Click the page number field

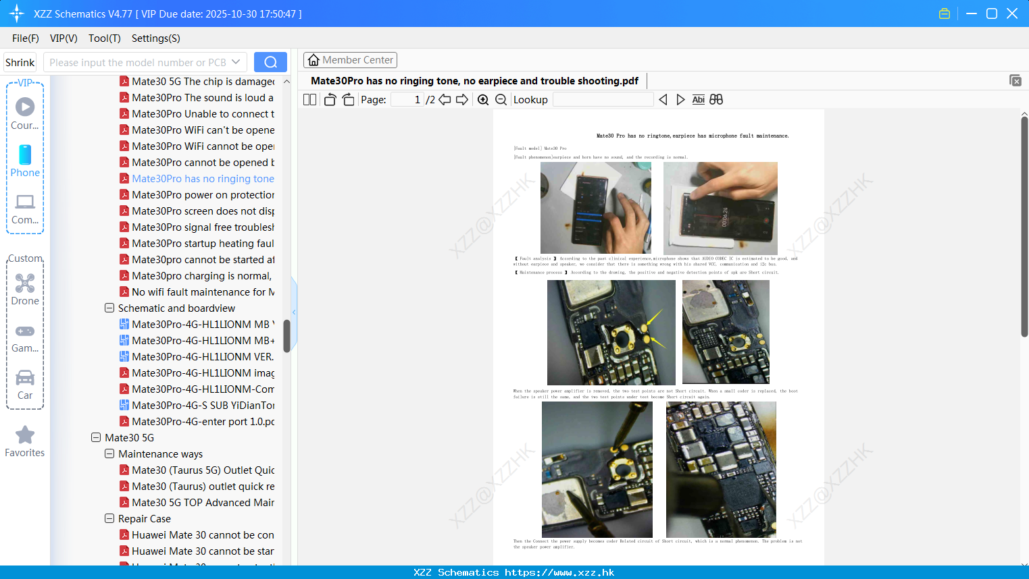pos(407,100)
